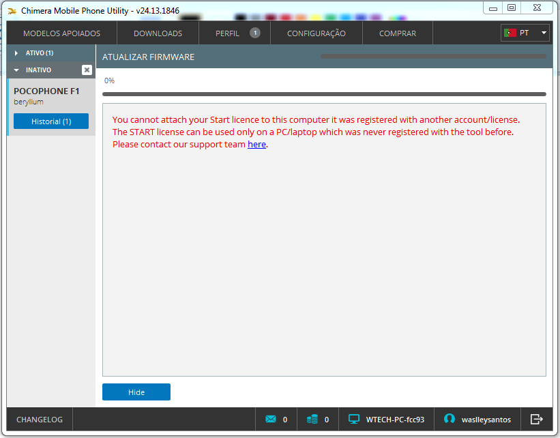The image size is (560, 438).
Task: Close the INATIVO list with X
Action: coord(87,70)
